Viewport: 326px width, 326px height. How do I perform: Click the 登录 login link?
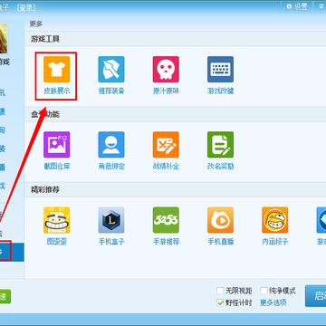click(26, 8)
